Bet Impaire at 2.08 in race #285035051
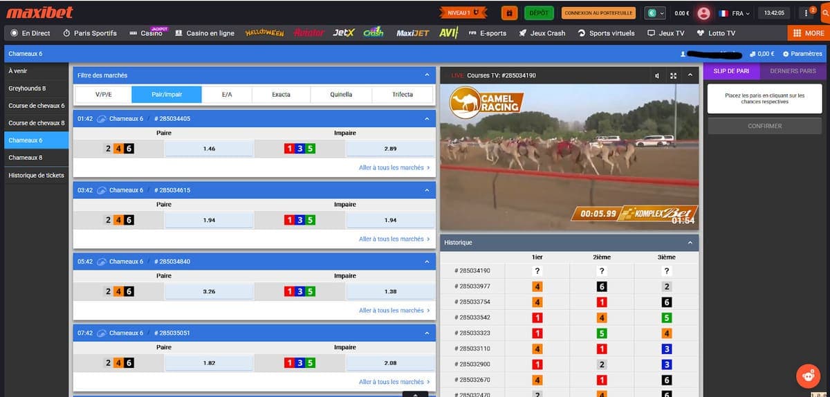Screen dimensions: 830x397 tap(390, 362)
